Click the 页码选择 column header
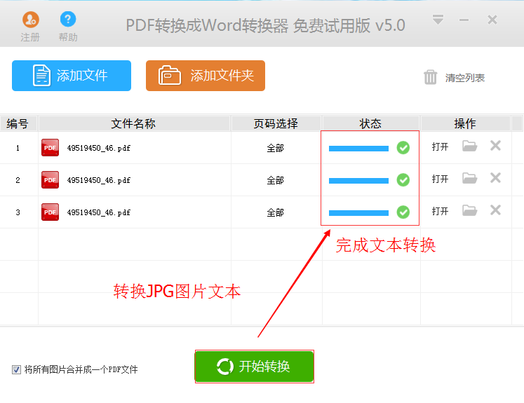Image resolution: width=524 pixels, height=403 pixels. point(276,123)
